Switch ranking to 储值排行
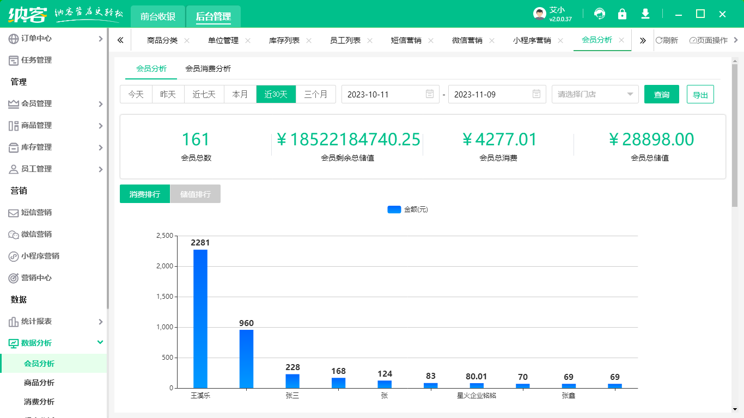The height and width of the screenshot is (418, 744). 196,194
